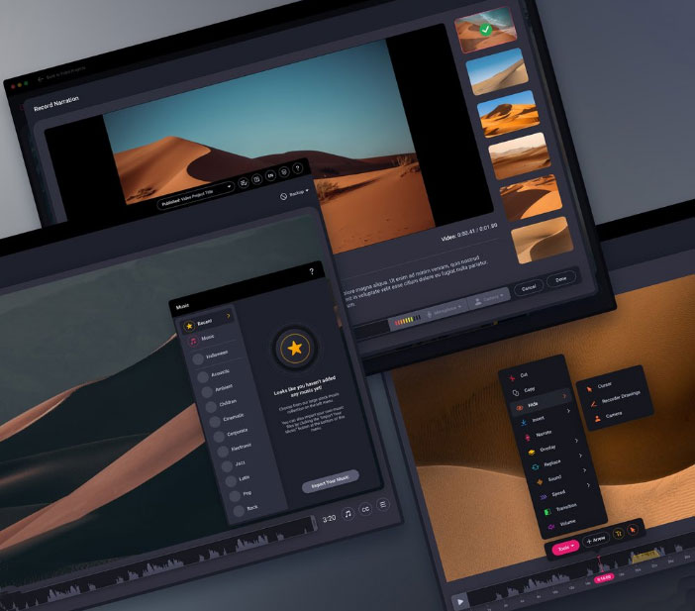The image size is (695, 611).
Task: Click the orange Sound icon in Tools menu
Action: [x=540, y=482]
